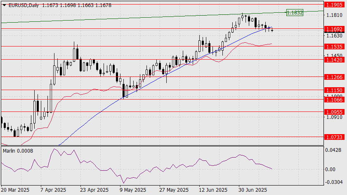Open the chart menu triangle beside EURUSD
This screenshot has width=347, height=195.
pos(4,5)
